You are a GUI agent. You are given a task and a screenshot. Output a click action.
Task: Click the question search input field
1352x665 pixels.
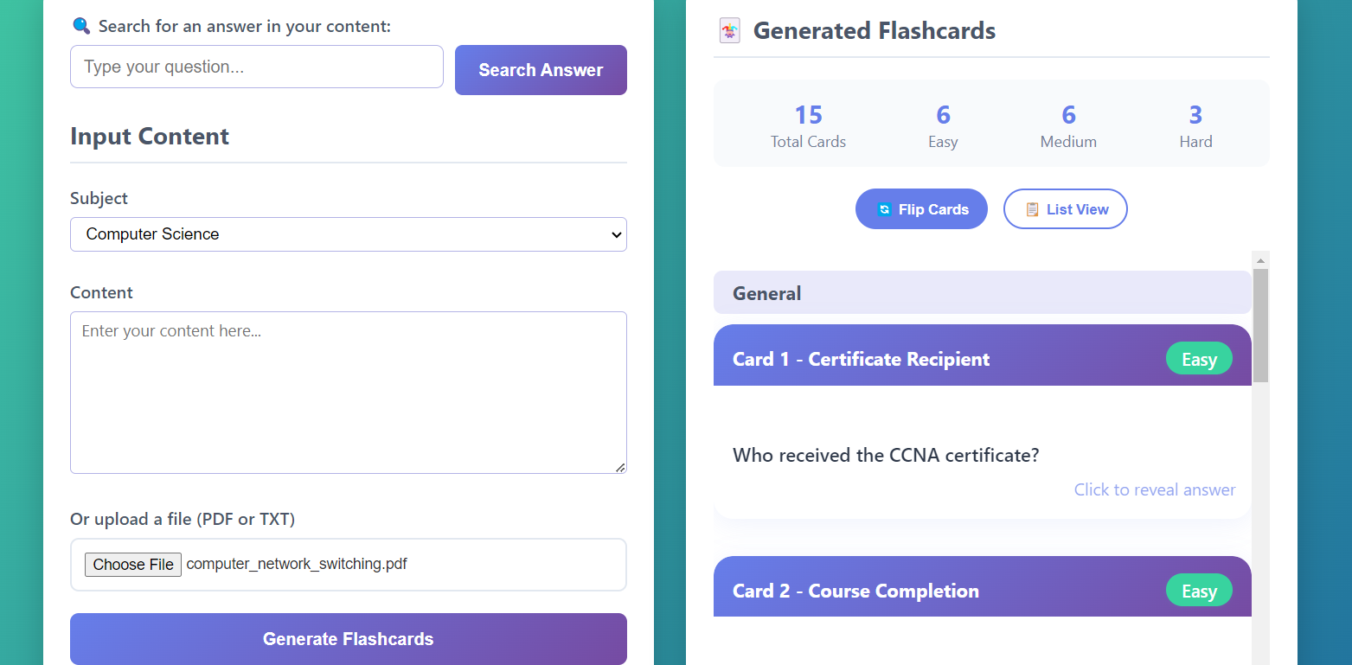(257, 67)
